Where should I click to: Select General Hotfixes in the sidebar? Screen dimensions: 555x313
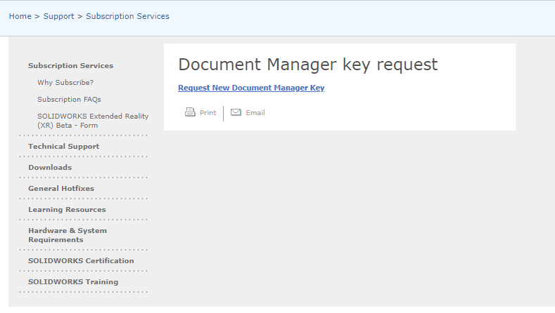click(x=61, y=189)
